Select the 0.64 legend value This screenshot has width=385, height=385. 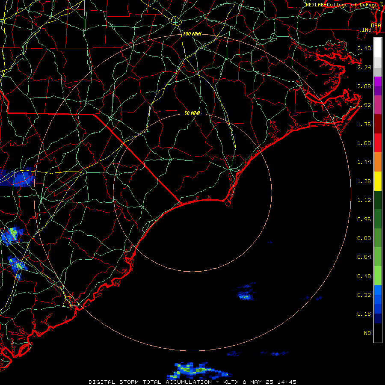[x=364, y=257]
